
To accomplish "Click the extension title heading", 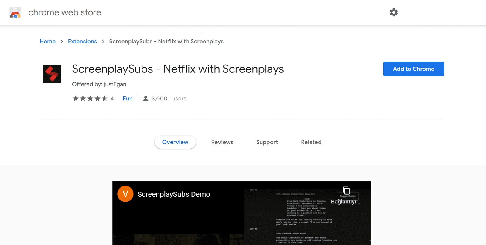I will coord(178,69).
